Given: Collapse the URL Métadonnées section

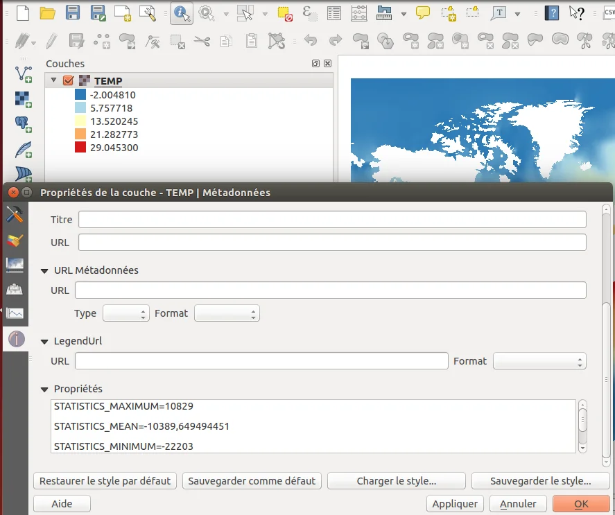Looking at the screenshot, I should coord(45,270).
